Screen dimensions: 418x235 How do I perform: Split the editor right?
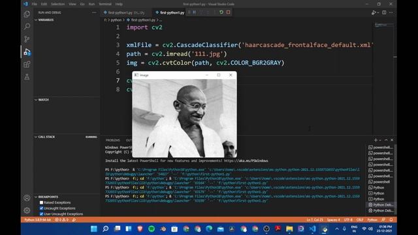point(384,12)
